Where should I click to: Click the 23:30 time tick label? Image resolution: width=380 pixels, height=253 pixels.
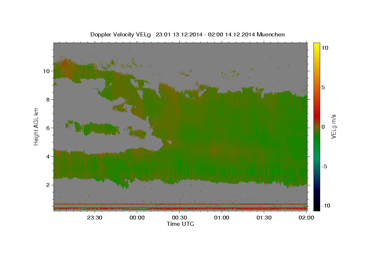pyautogui.click(x=95, y=218)
